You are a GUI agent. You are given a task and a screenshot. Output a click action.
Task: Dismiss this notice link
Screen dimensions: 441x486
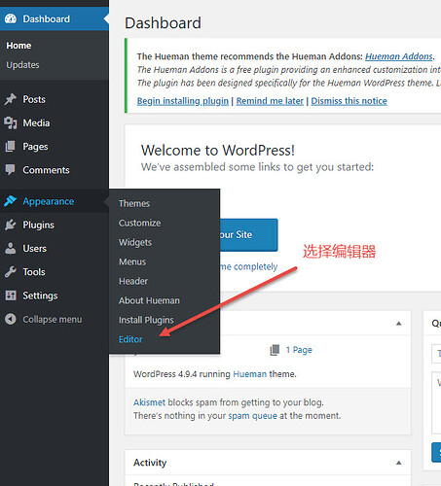point(349,101)
